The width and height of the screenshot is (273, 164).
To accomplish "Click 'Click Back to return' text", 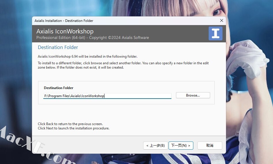I will point(70,124).
